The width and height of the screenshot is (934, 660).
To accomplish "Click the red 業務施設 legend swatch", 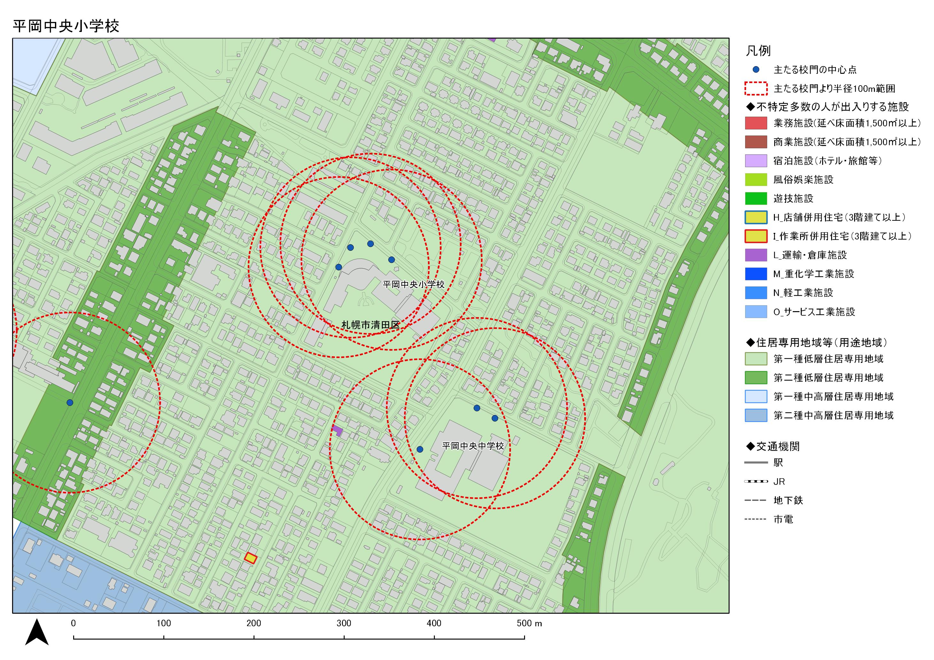I will tap(756, 123).
